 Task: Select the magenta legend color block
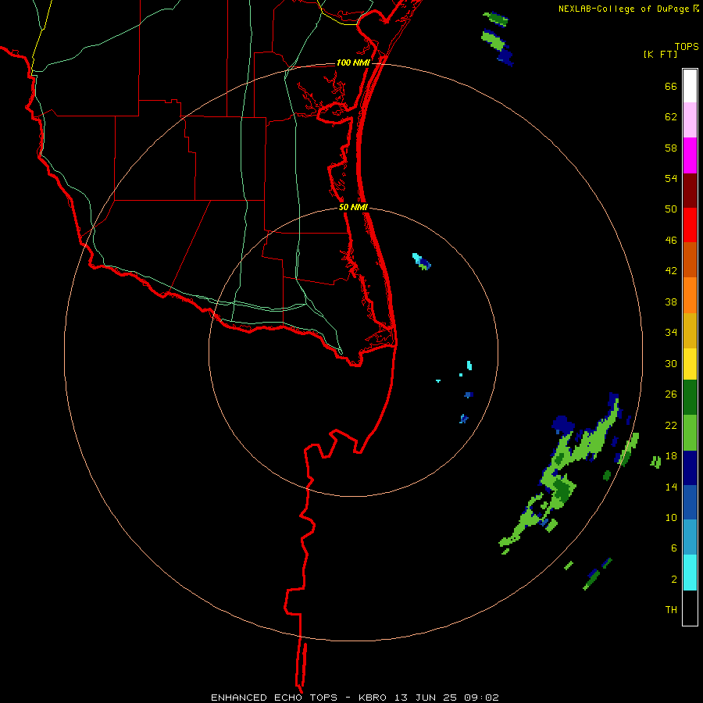(x=690, y=155)
